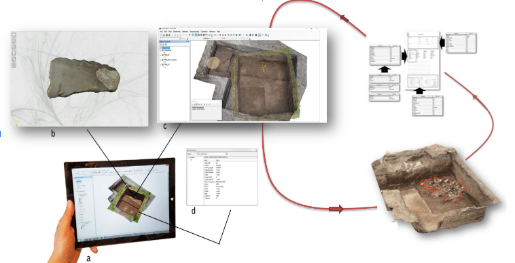Toggle the TRM_05_find_detail layer checkbox
Image resolution: width=515 pixels, height=263 pixels.
point(163,60)
